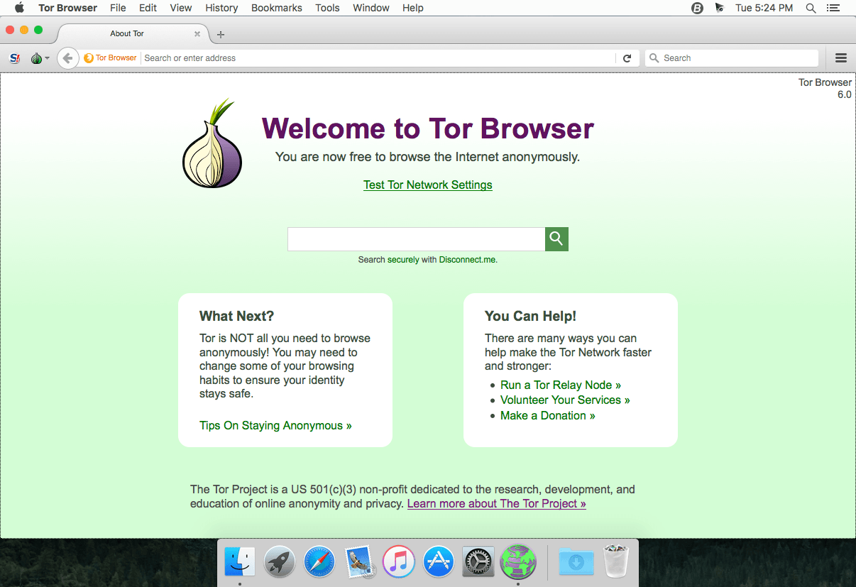Open iTunes from the dock
This screenshot has height=587, width=856.
(x=399, y=561)
